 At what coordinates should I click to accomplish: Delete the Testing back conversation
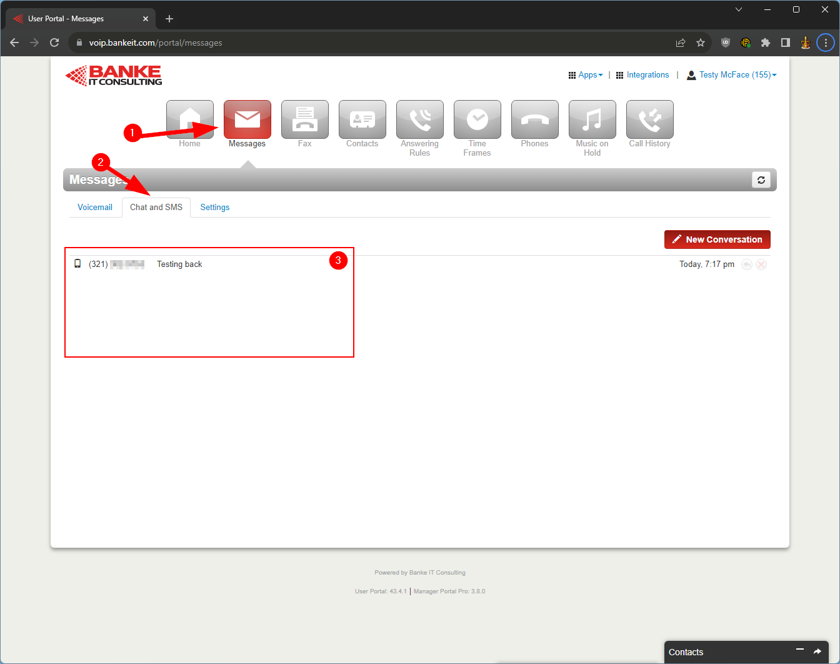(x=761, y=264)
